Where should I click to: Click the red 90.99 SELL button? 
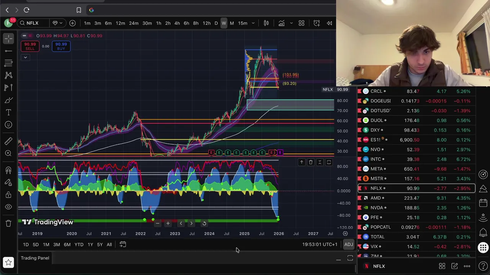[30, 46]
